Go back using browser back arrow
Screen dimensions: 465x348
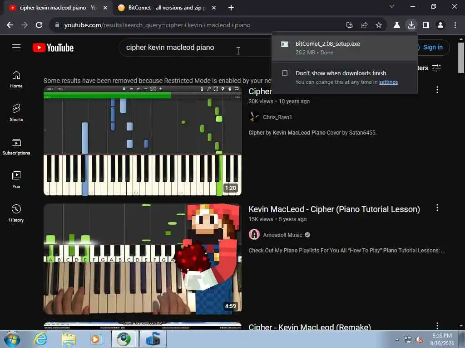click(10, 25)
